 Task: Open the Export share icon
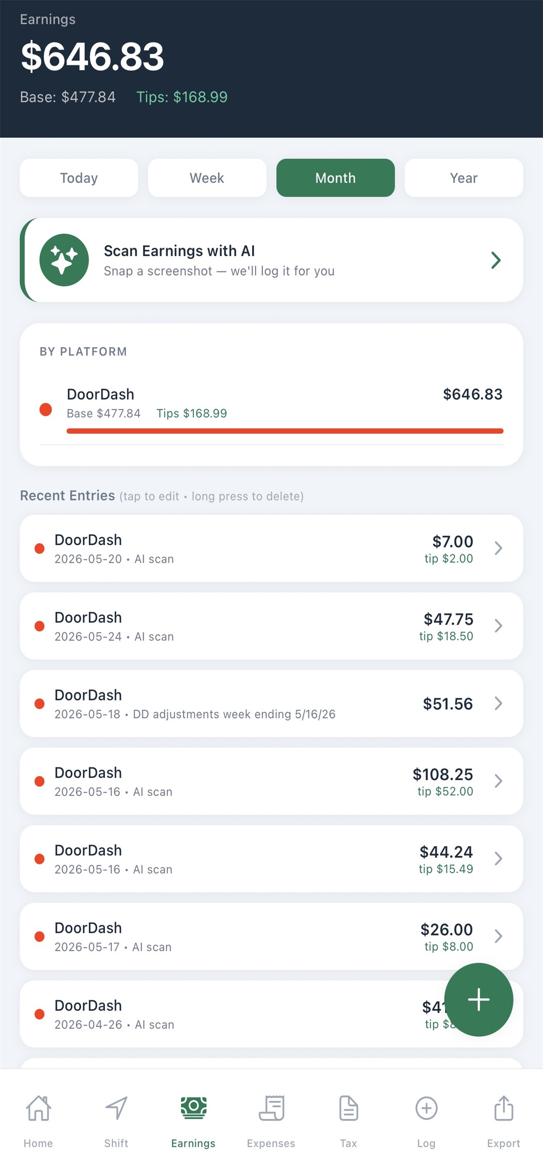(x=504, y=1108)
